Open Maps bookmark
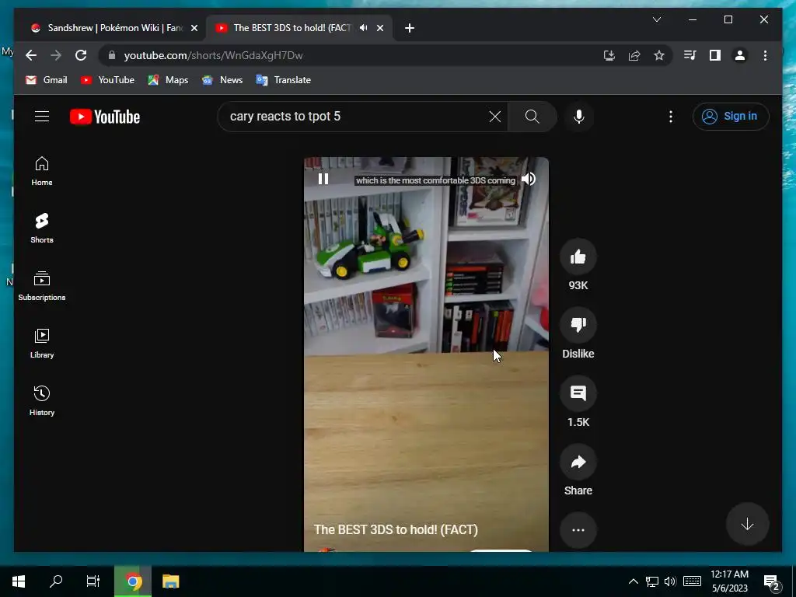 168,80
